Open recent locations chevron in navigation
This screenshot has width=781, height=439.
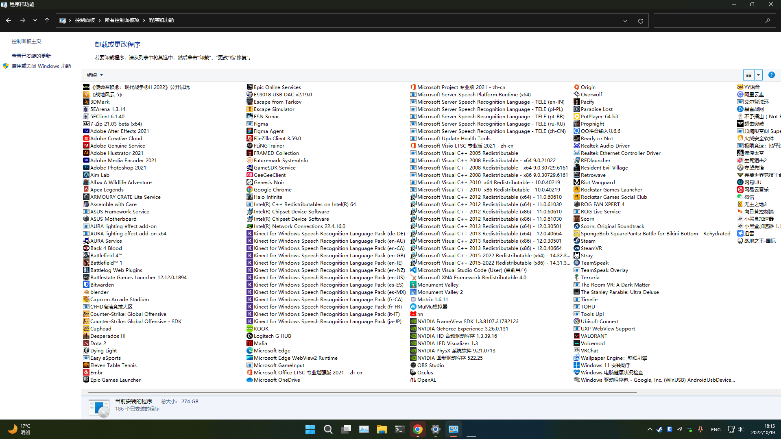click(x=35, y=20)
